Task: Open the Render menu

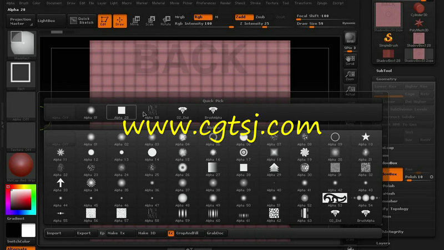Action: pos(225,3)
